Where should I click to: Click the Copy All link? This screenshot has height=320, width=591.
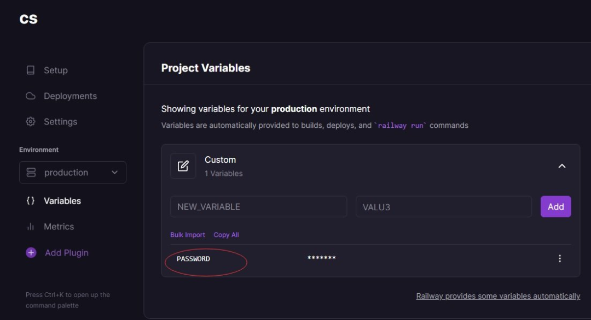[x=226, y=235]
